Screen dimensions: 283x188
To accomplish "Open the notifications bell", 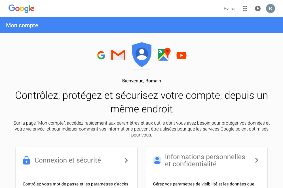I will (x=257, y=8).
